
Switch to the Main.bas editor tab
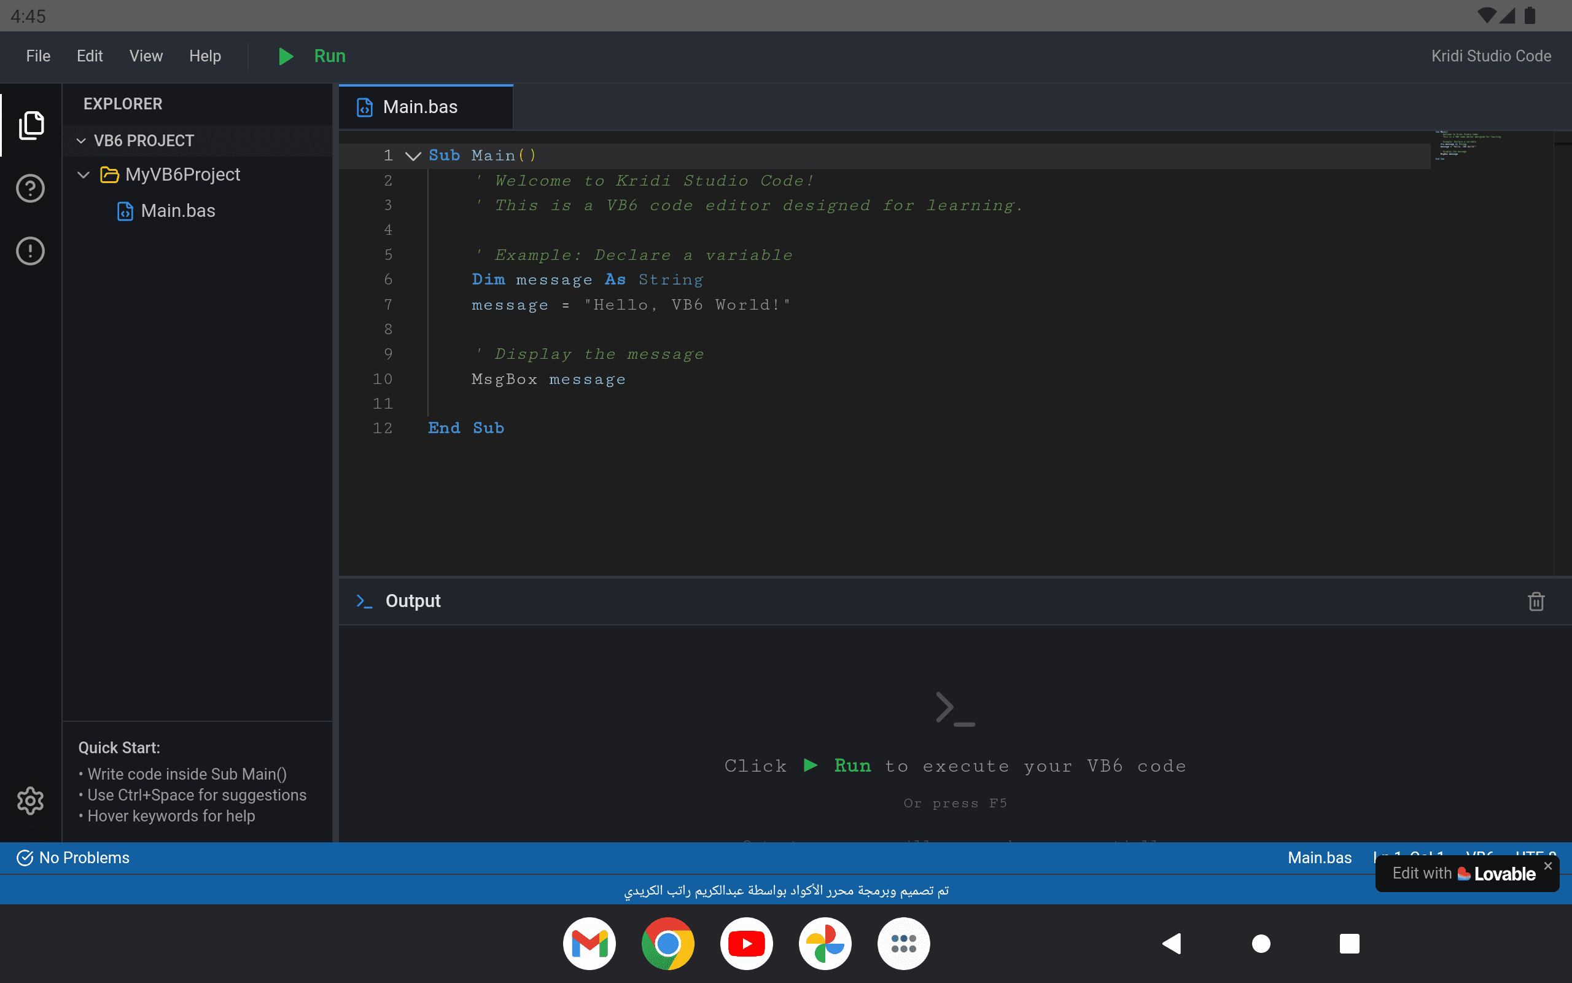[420, 108]
